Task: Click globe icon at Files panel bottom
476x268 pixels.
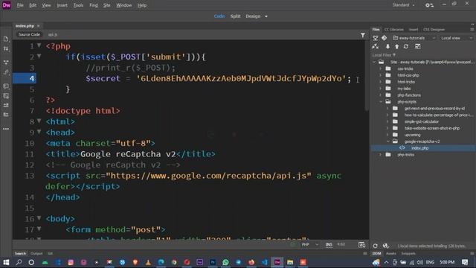Action: pyautogui.click(x=385, y=246)
